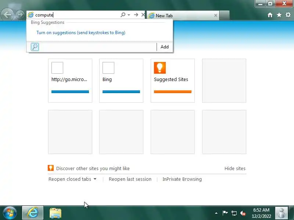Open a blank new tab button
Image resolution: width=294 pixels, height=220 pixels.
tap(224, 15)
